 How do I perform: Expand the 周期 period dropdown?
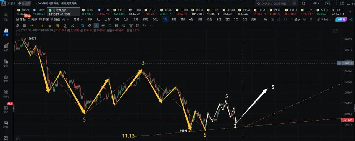click(78, 19)
